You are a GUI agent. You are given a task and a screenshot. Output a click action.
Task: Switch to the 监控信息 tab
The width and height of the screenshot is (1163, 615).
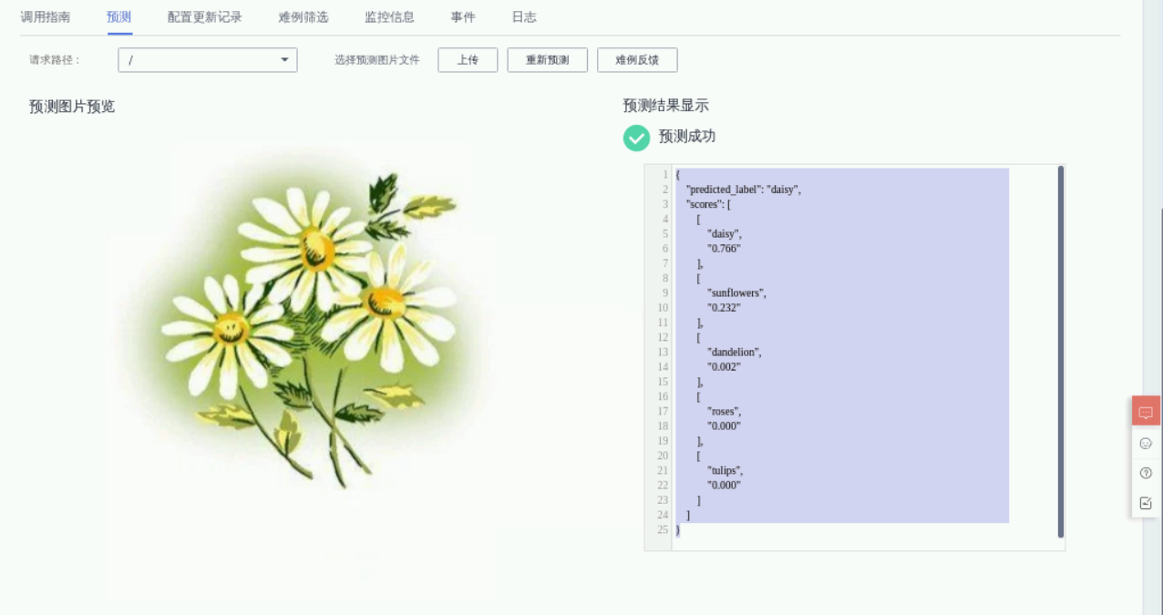click(x=389, y=17)
